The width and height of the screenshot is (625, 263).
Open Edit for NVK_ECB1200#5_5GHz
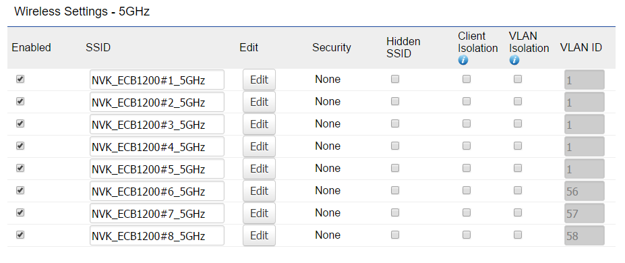259,169
